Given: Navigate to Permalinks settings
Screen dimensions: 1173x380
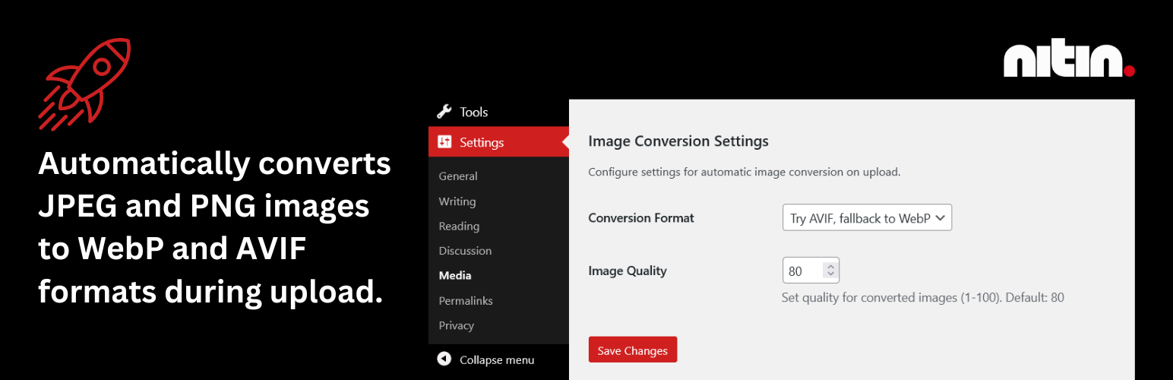Looking at the screenshot, I should (x=466, y=301).
